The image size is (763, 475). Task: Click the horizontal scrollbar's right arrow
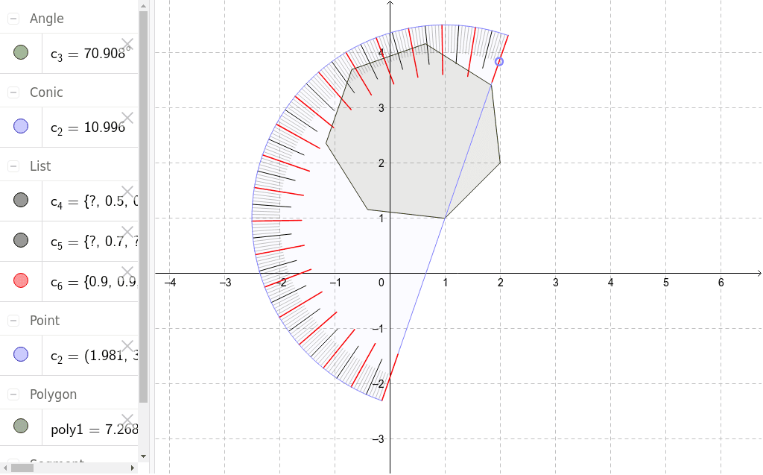[x=134, y=468]
